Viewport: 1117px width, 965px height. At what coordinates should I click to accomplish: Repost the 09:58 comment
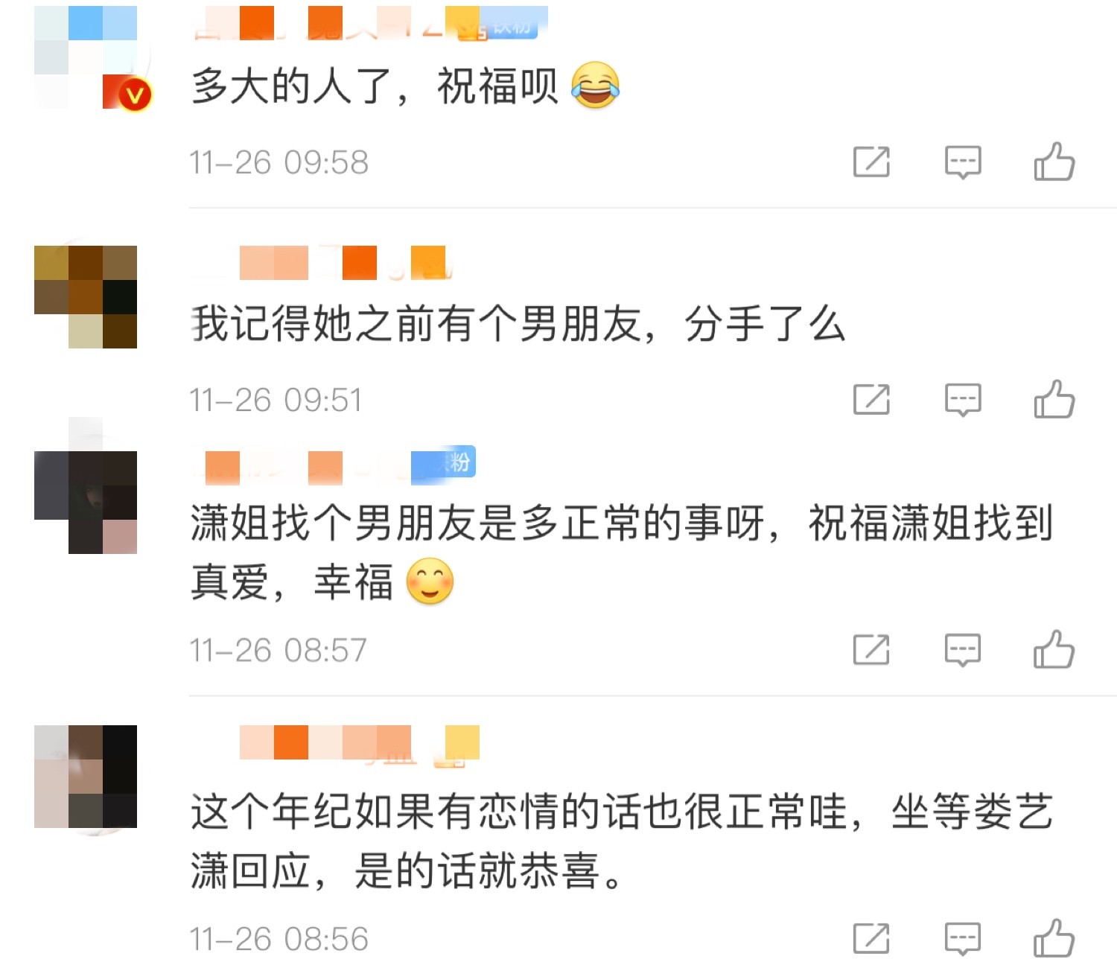871,162
